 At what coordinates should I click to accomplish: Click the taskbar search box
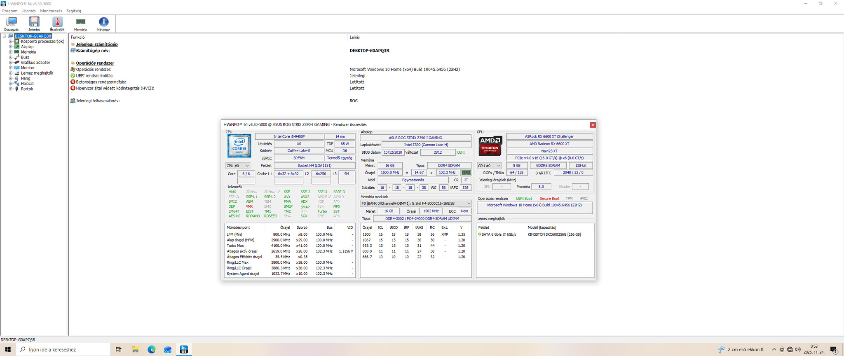[x=63, y=349]
